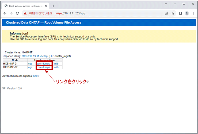Expand the tab search chevron
198x134 pixels.
pos(166,4)
